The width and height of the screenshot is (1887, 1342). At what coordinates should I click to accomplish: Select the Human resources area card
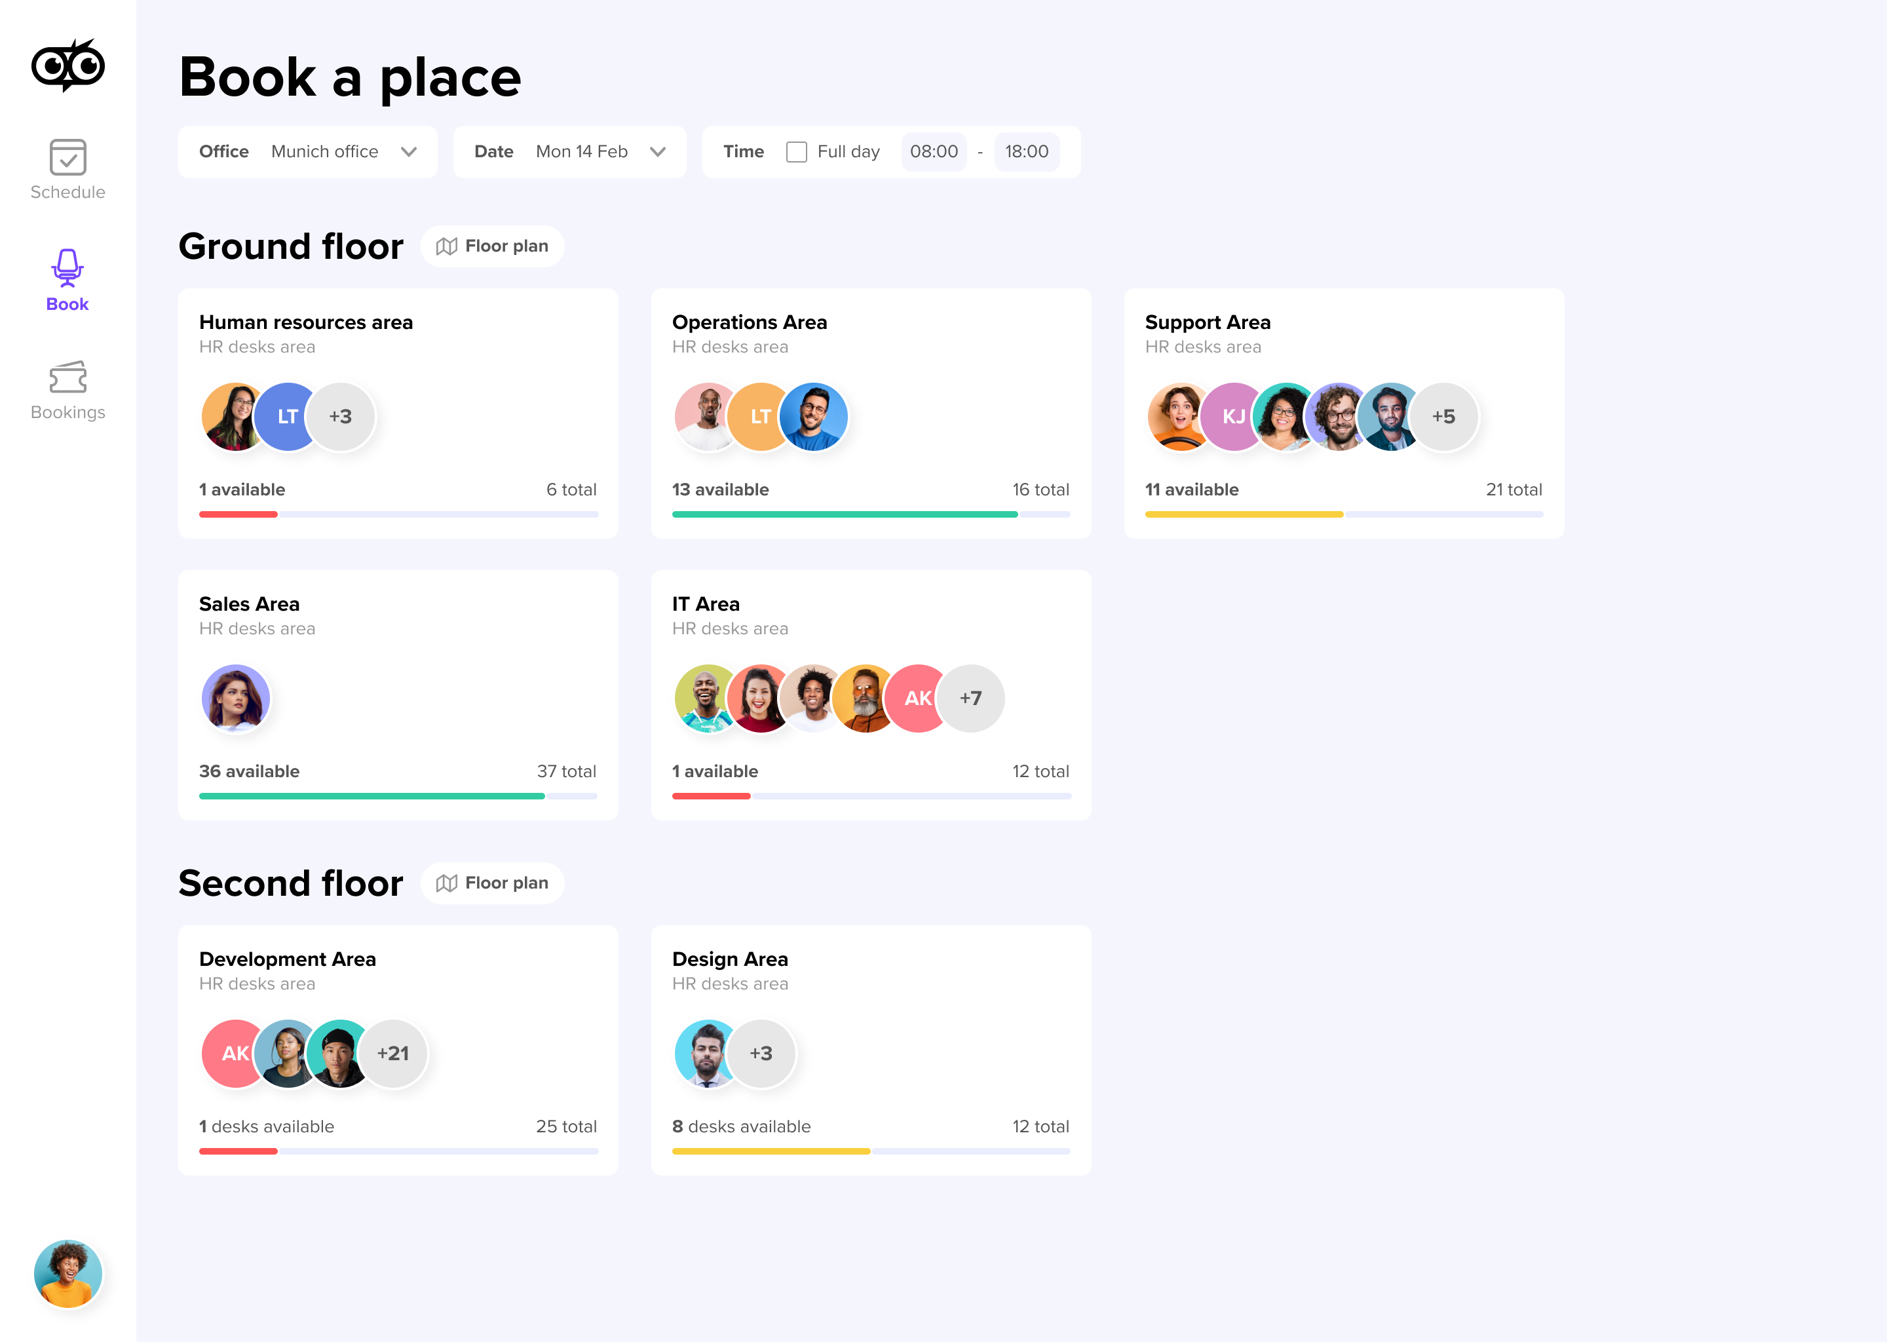coord(398,415)
